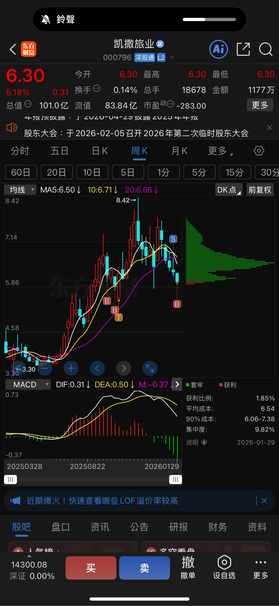Select the 1分 period button
Image resolution: width=279 pixels, height=606 pixels.
coord(163,172)
